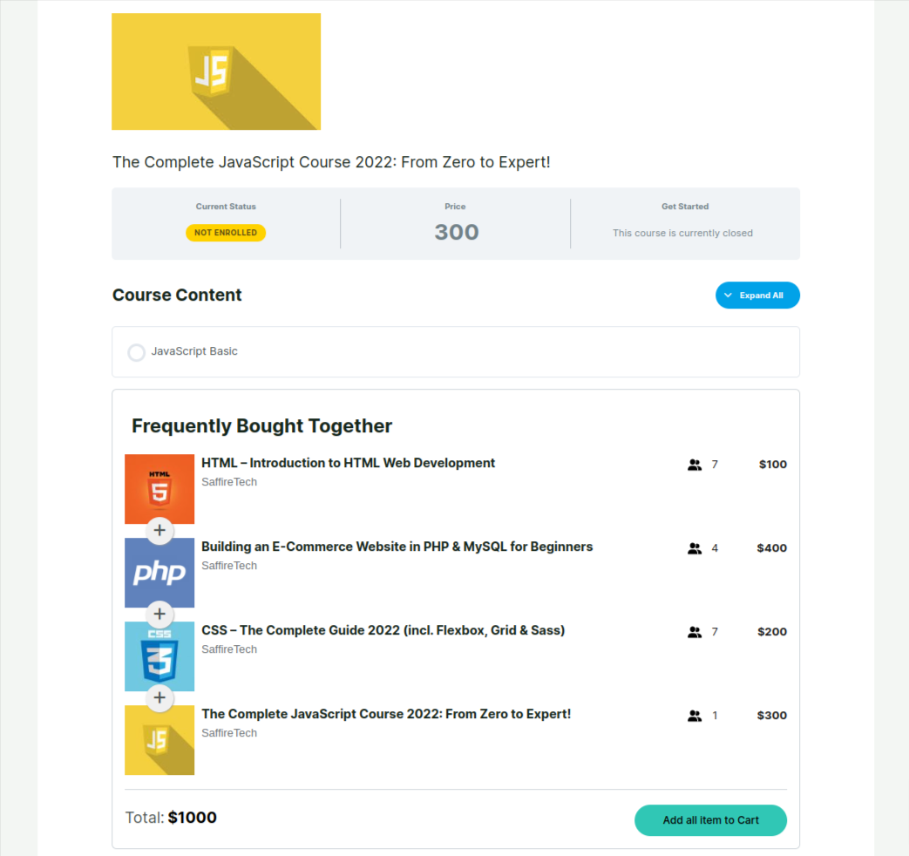
Task: Add all items to cart
Action: click(x=710, y=820)
